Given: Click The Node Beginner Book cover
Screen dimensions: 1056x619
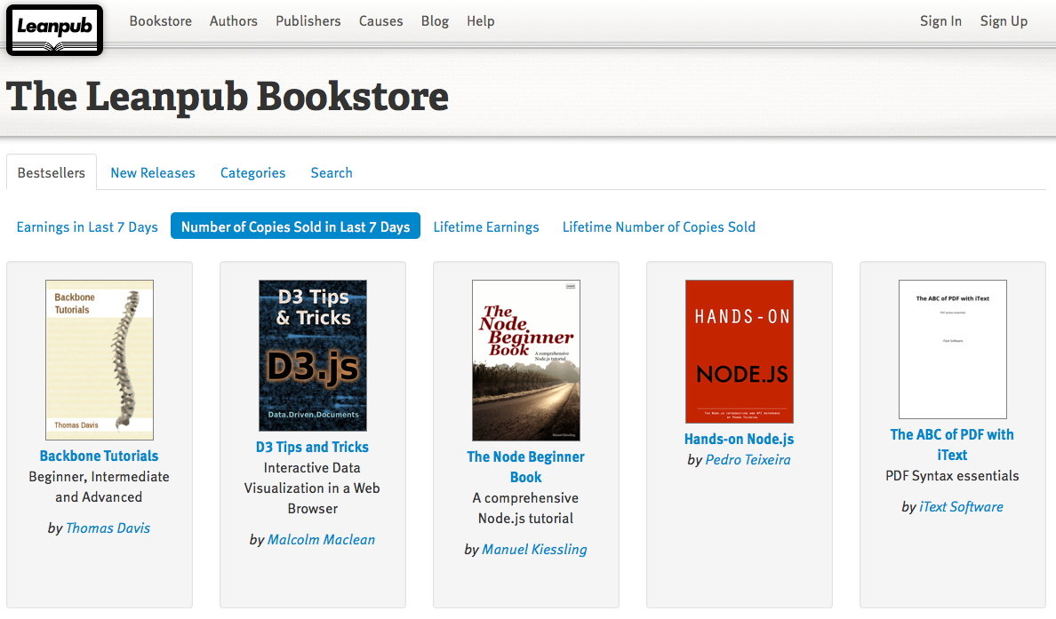Looking at the screenshot, I should point(525,360).
